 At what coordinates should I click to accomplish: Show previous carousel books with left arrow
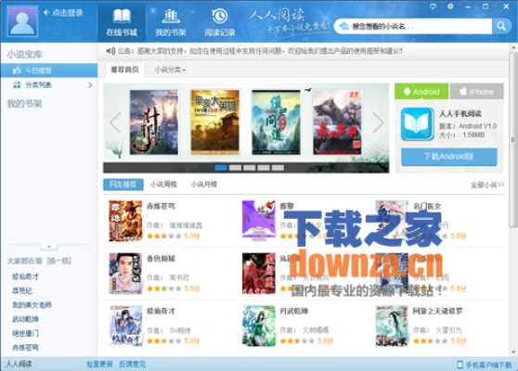pyautogui.click(x=115, y=122)
